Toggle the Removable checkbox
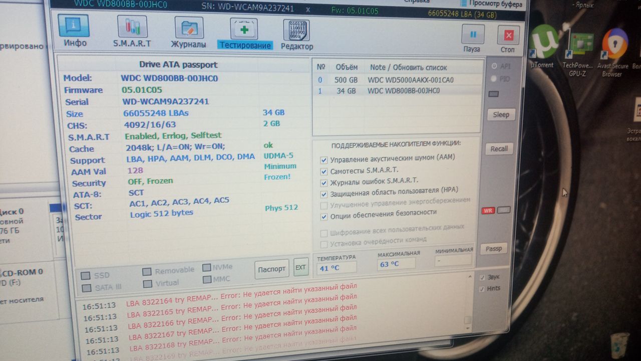This screenshot has width=641, height=361. pos(147,272)
